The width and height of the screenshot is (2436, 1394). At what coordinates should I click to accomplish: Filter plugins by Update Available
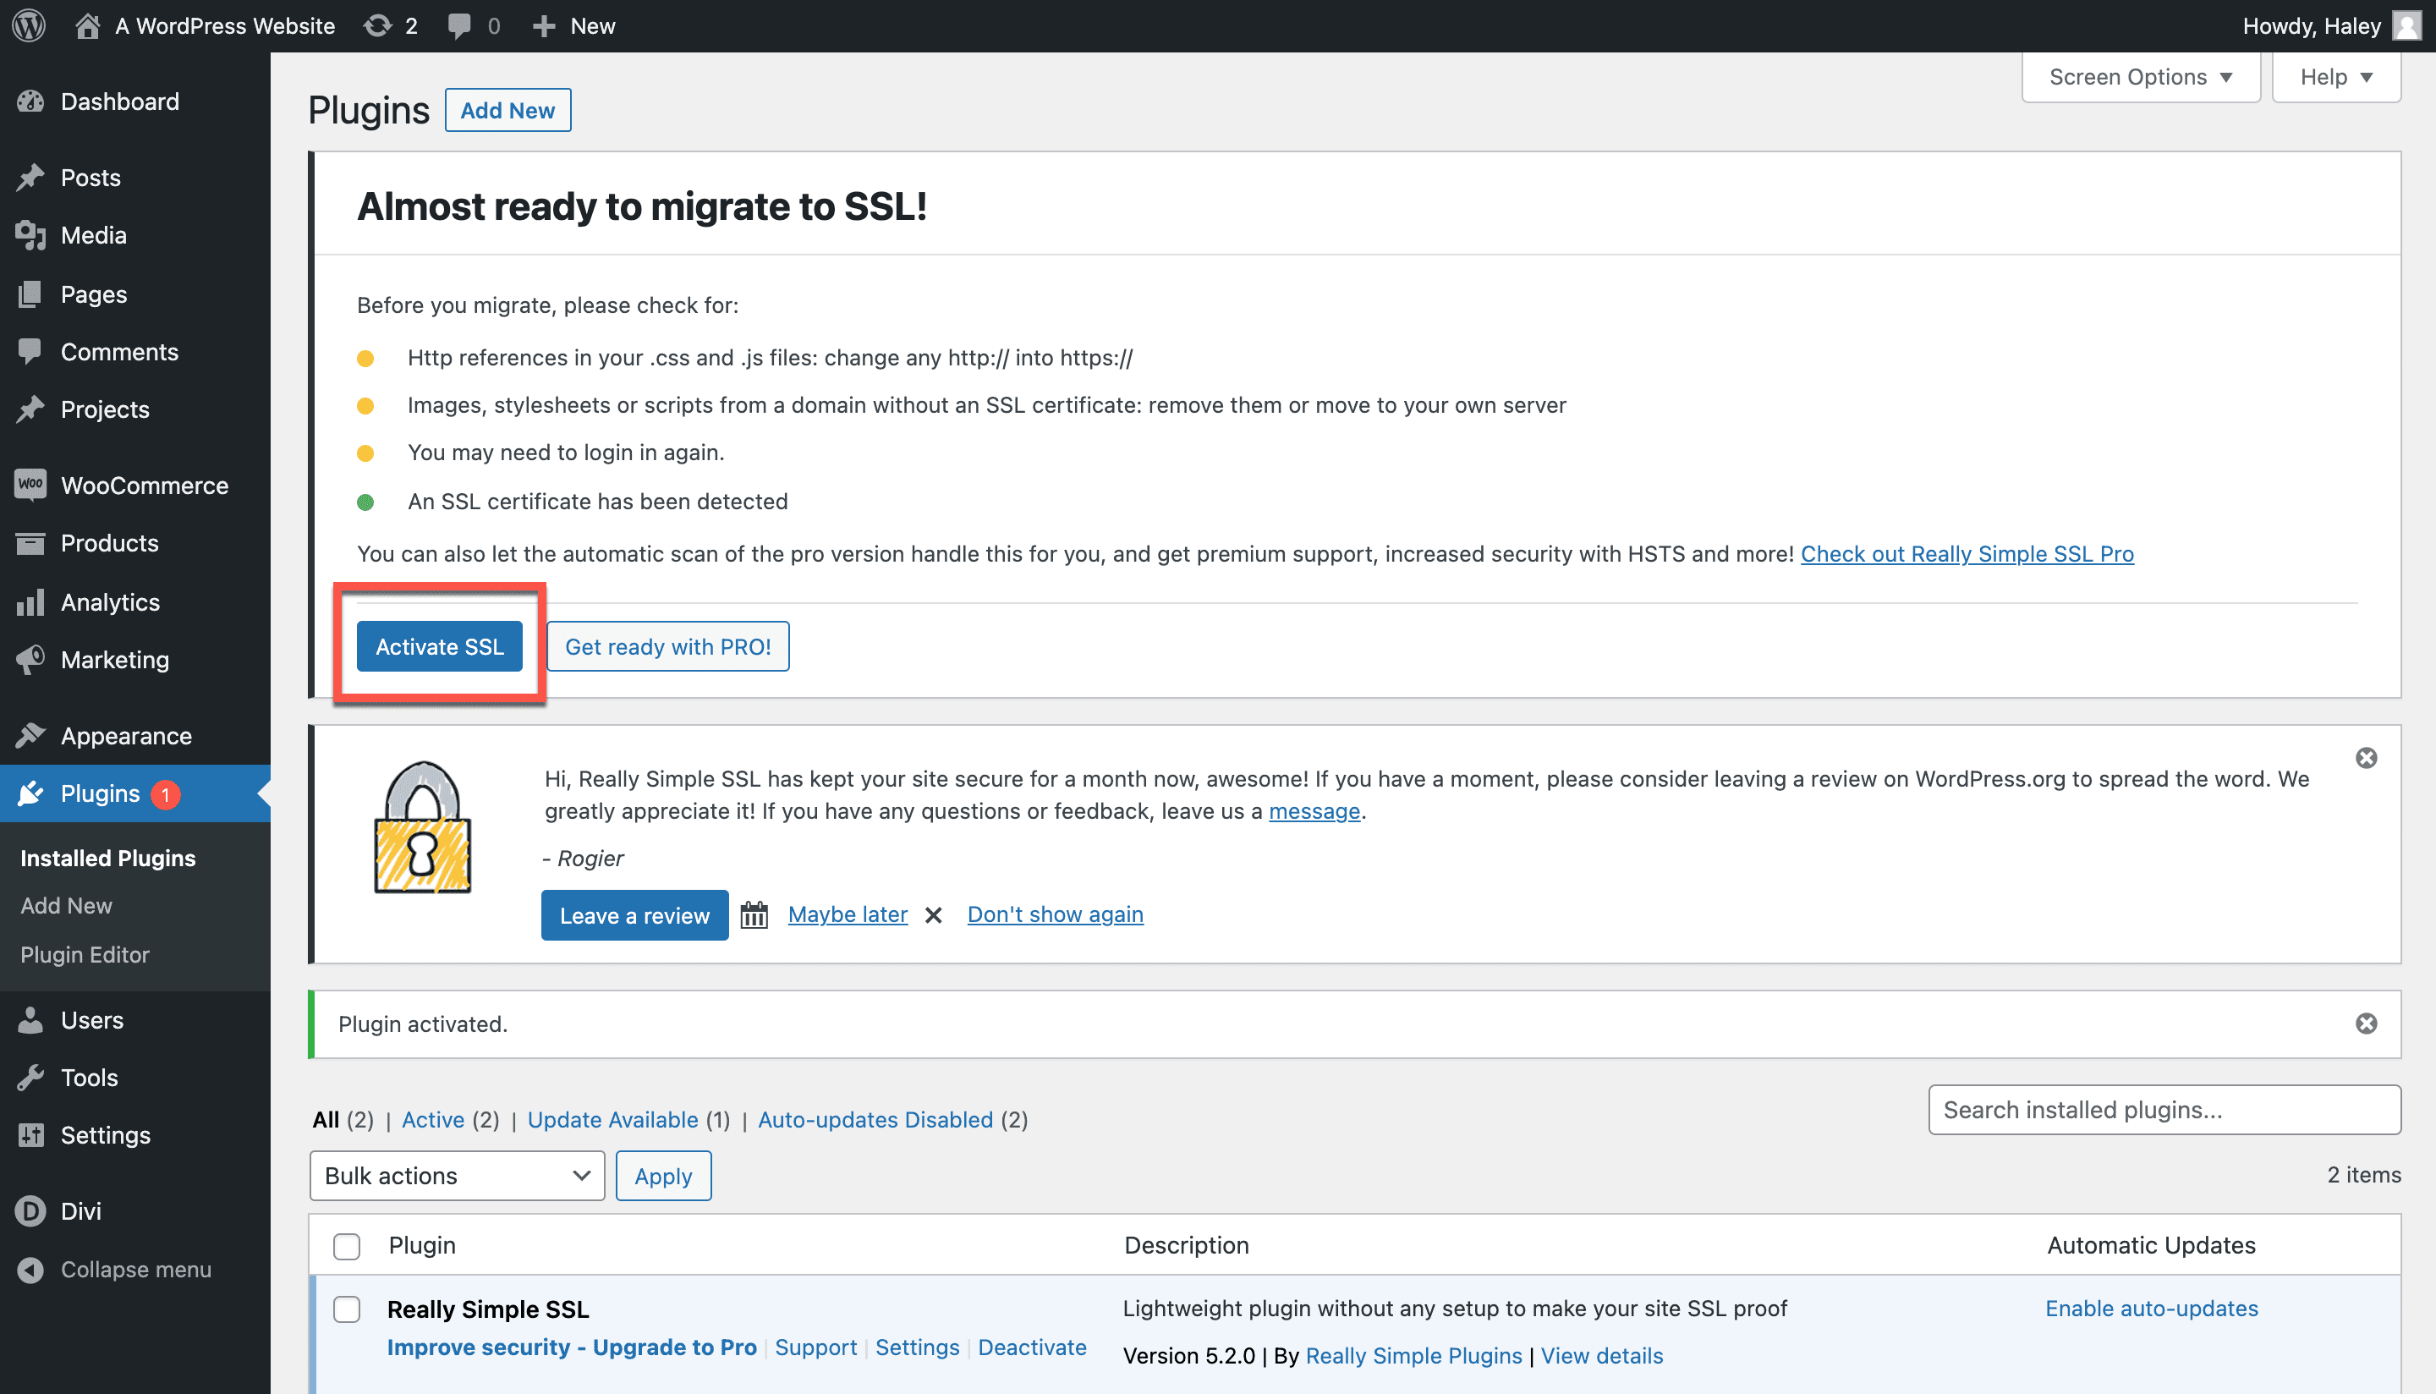[x=612, y=1119]
